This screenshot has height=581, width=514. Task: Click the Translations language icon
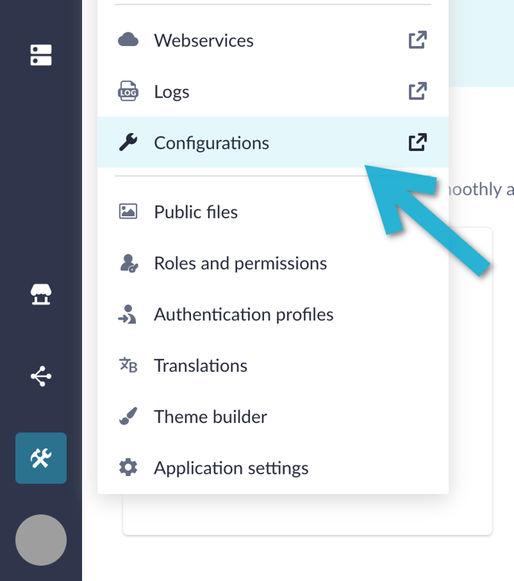pyautogui.click(x=128, y=366)
